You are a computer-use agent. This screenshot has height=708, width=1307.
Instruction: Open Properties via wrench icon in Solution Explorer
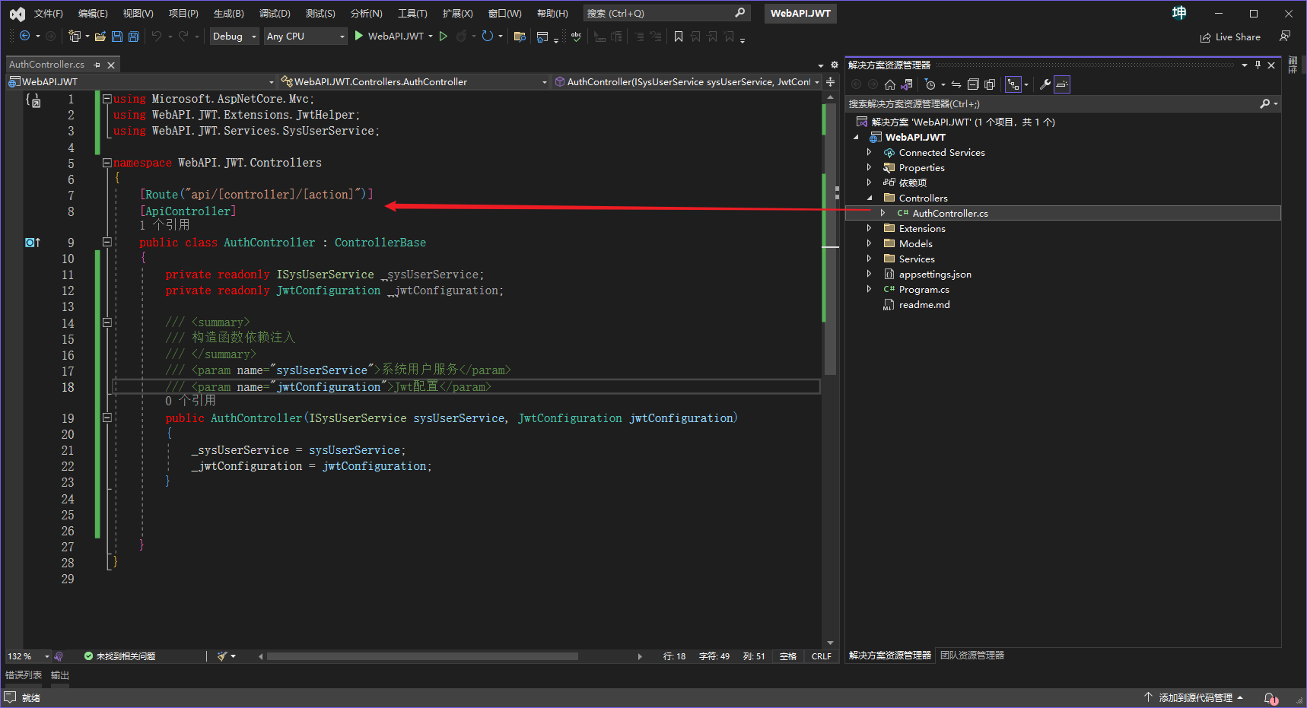coord(1045,84)
